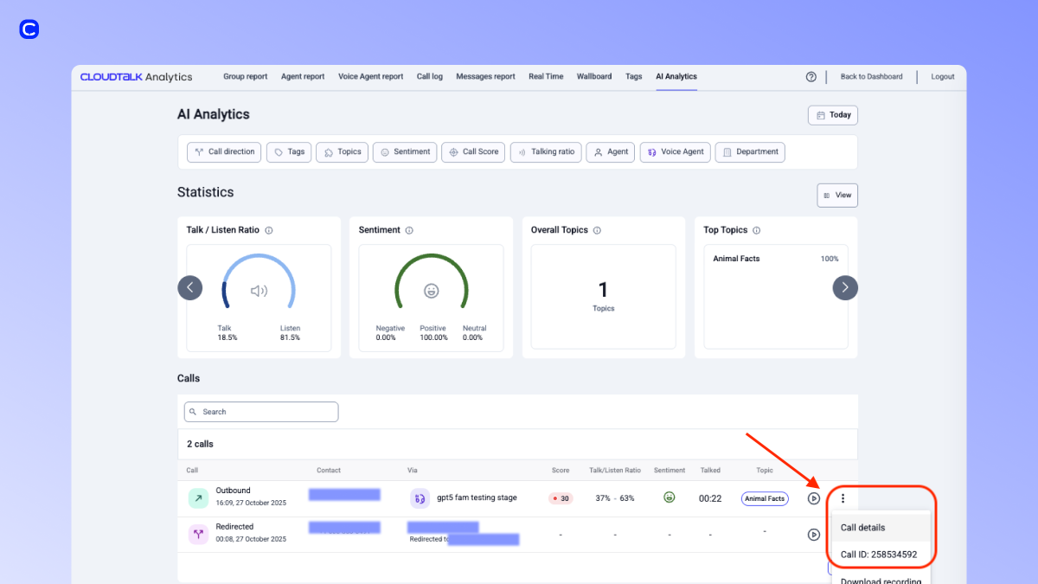Viewport: 1038px width, 584px height.
Task: Play the Redirected call recording
Action: click(813, 535)
